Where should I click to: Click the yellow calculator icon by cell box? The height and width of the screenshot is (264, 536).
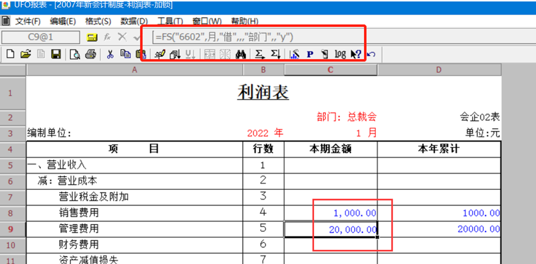click(x=92, y=37)
